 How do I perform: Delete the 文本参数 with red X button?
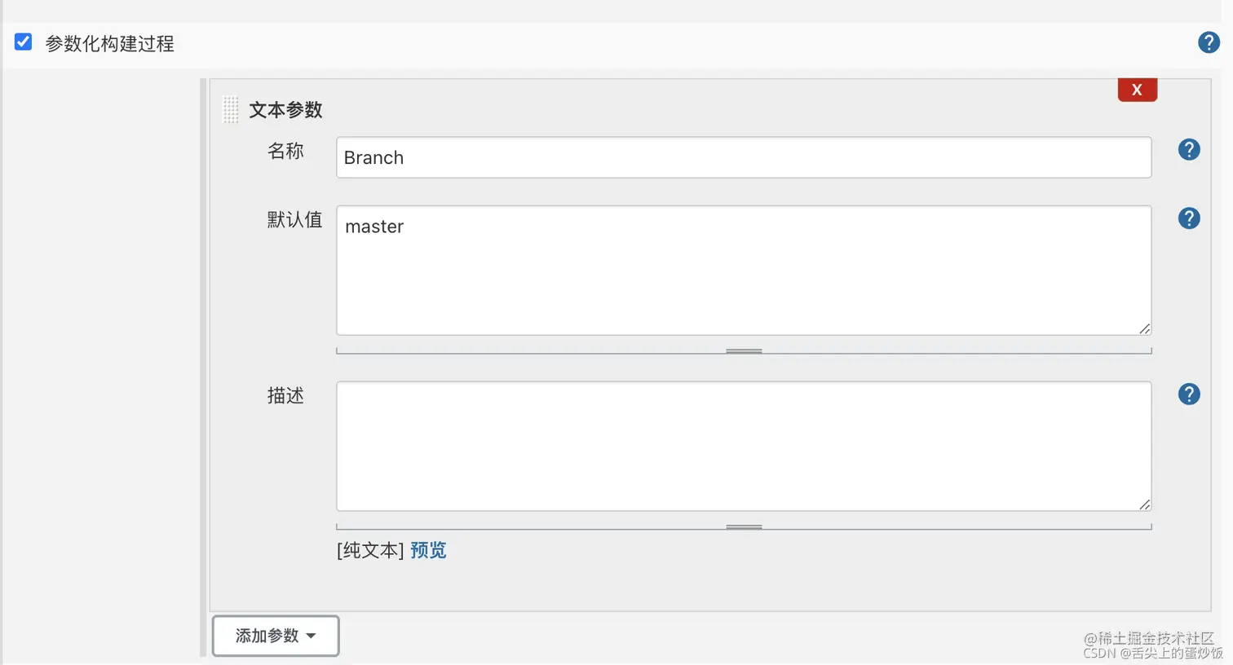tap(1138, 90)
